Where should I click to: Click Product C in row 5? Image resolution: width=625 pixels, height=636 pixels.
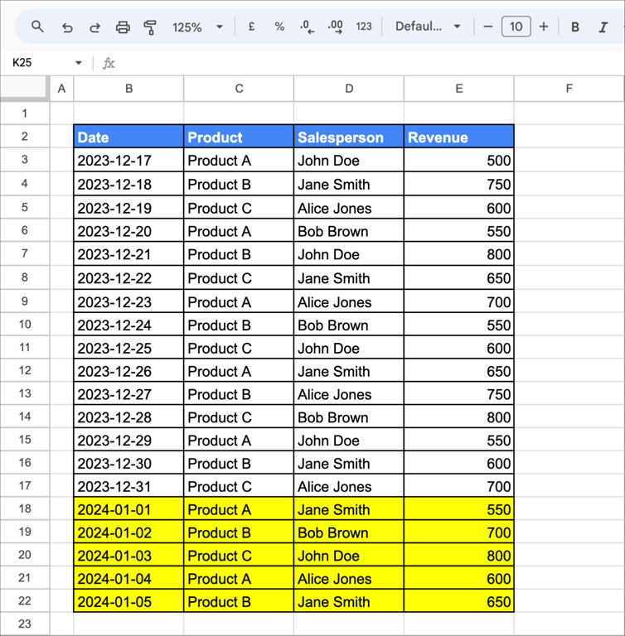tap(239, 208)
